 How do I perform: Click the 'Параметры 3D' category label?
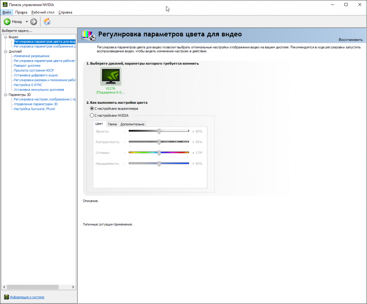[x=20, y=95]
